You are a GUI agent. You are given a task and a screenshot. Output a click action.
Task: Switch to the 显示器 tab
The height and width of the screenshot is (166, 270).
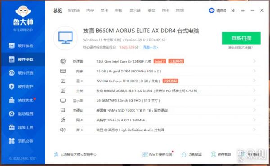tap(135, 10)
